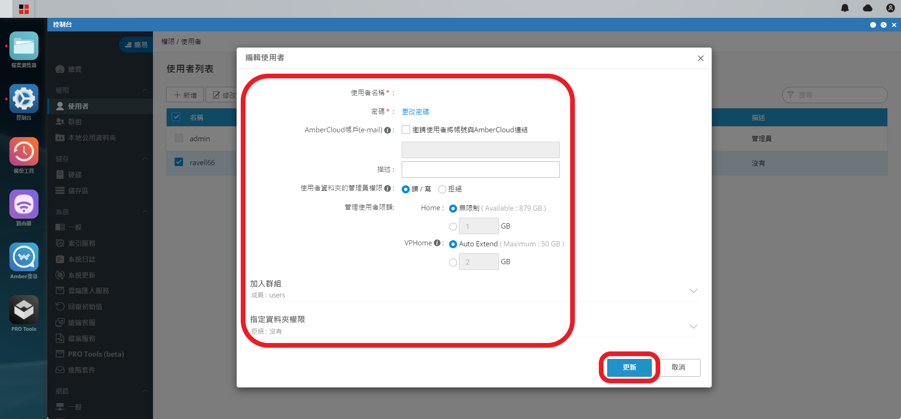Viewport: 901px width, 419px height.
Task: Click the 描述 text input field
Action: coord(481,169)
